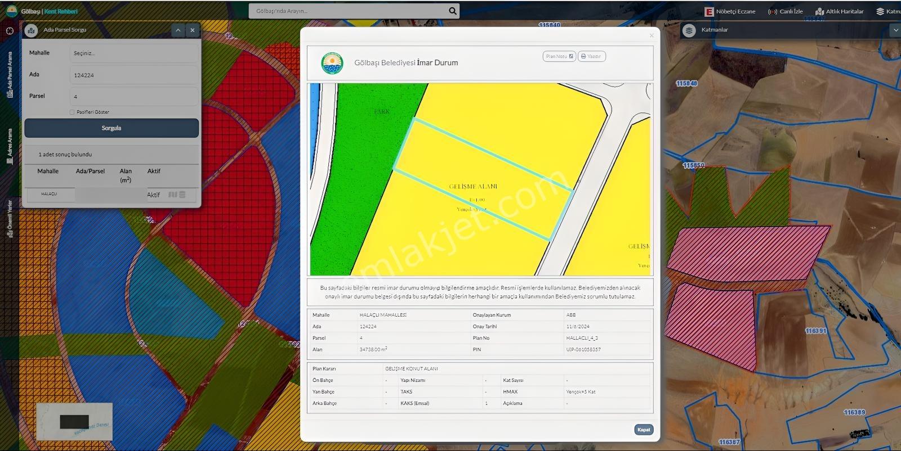
Task: Click parcel label 116391 on satellite map
Action: 816,331
